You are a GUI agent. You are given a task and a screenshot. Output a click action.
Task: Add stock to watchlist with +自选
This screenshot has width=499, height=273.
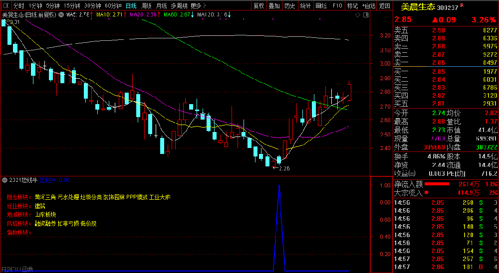[x=368, y=6]
